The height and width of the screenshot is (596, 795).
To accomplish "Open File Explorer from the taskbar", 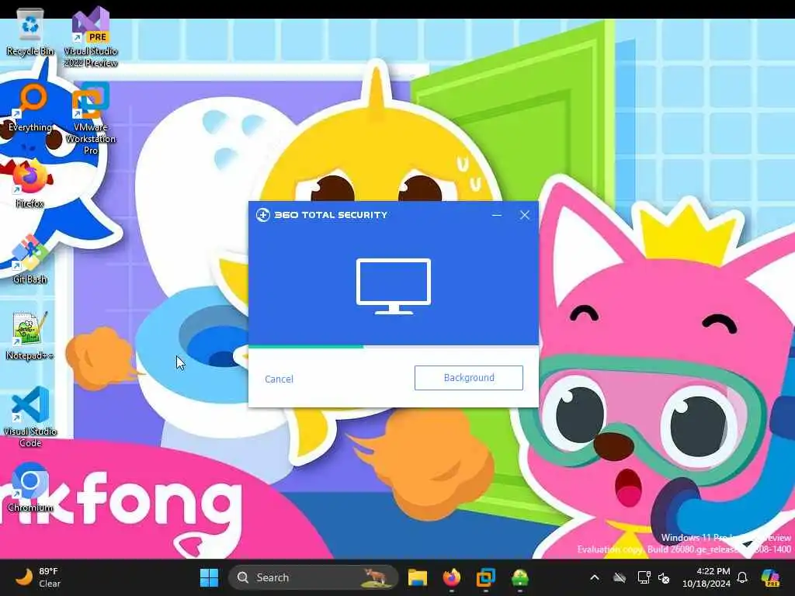I will [417, 577].
